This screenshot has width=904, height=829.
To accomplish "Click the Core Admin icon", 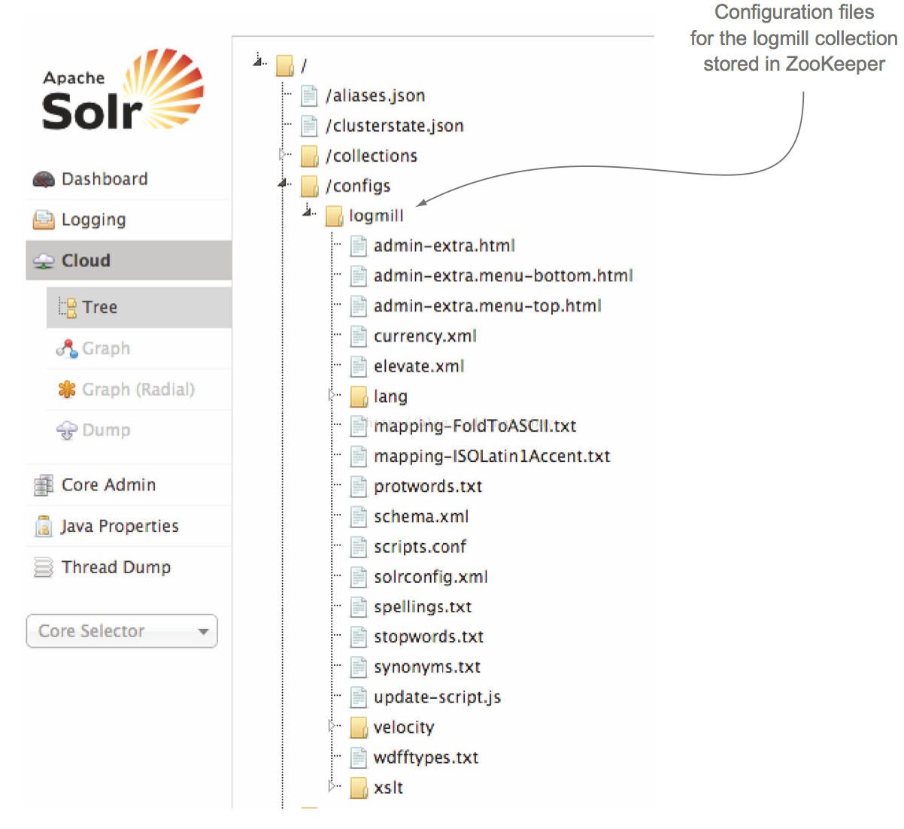I will (44, 485).
